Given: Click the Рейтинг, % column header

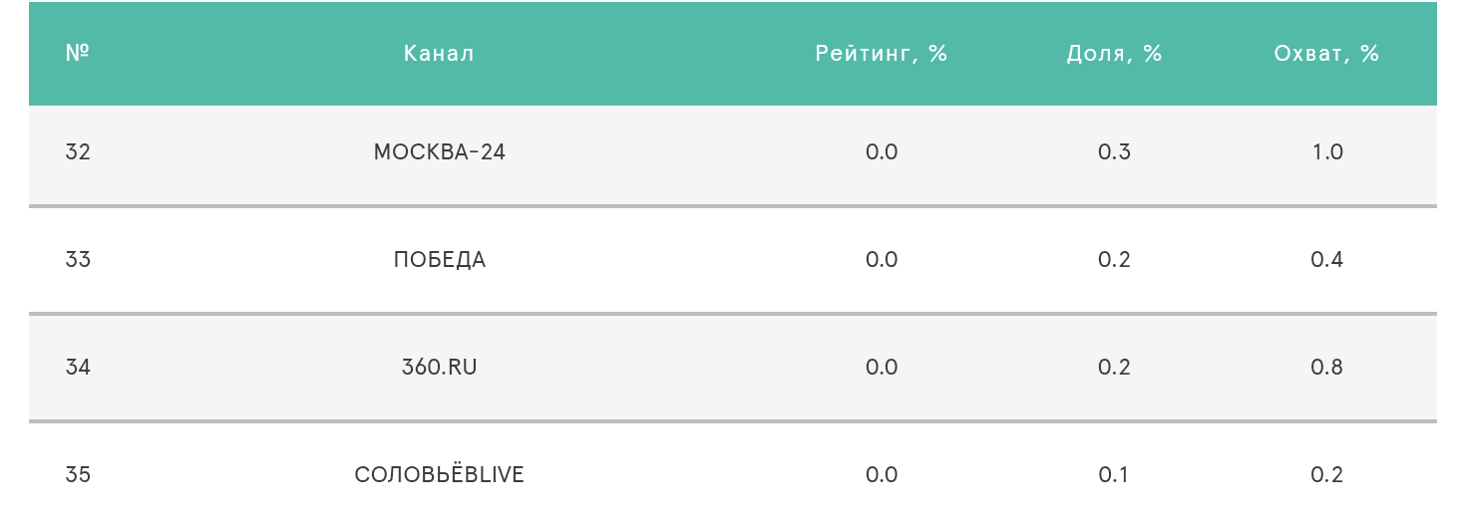Looking at the screenshot, I should coord(882,54).
